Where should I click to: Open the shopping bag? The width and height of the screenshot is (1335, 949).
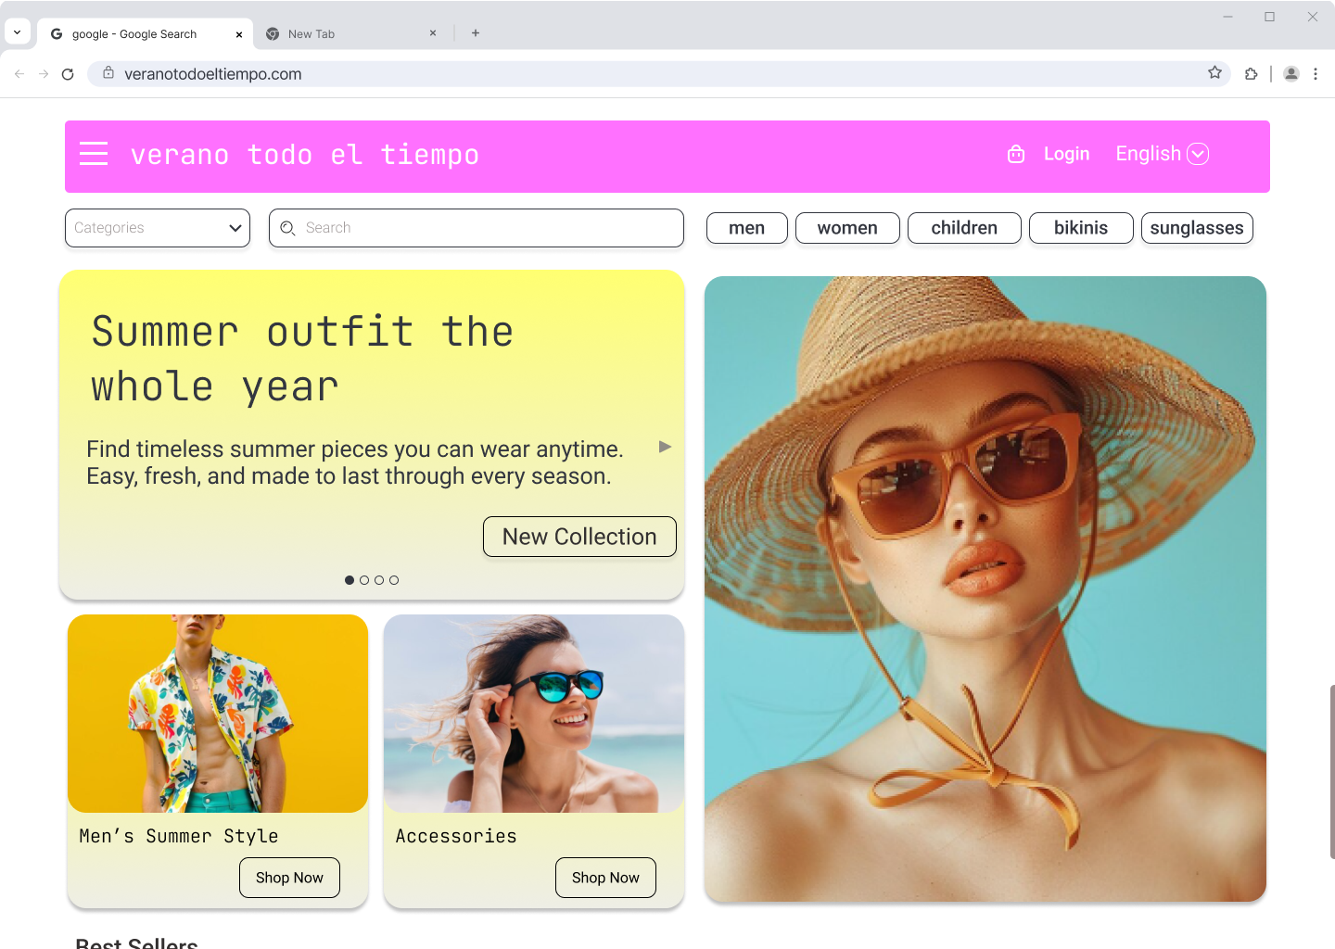pyautogui.click(x=1016, y=154)
